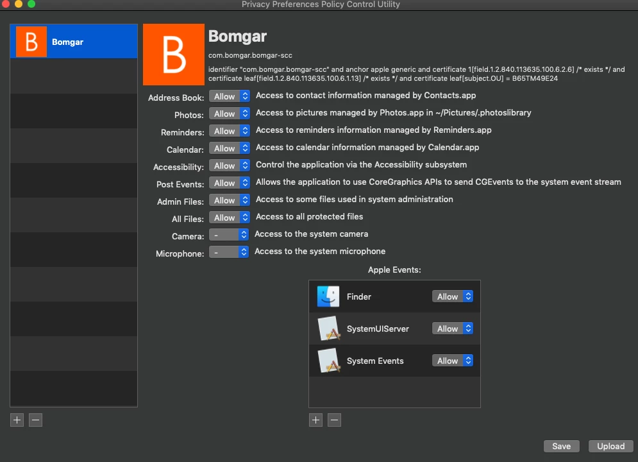
Task: Add a new app with sidebar plus button
Action: pos(17,420)
